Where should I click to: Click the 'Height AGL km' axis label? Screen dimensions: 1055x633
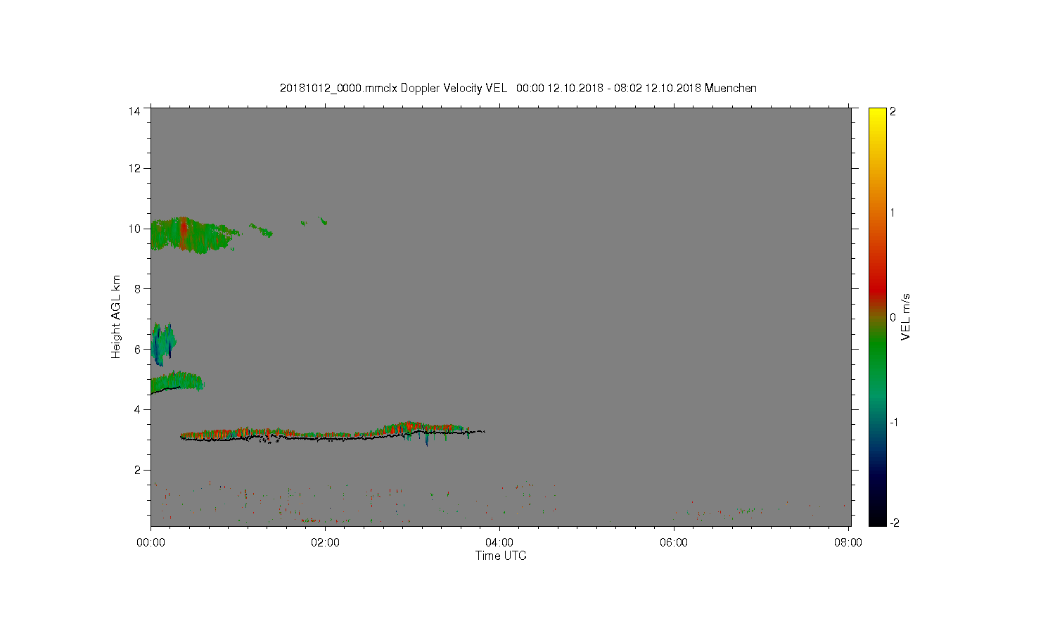pos(116,316)
